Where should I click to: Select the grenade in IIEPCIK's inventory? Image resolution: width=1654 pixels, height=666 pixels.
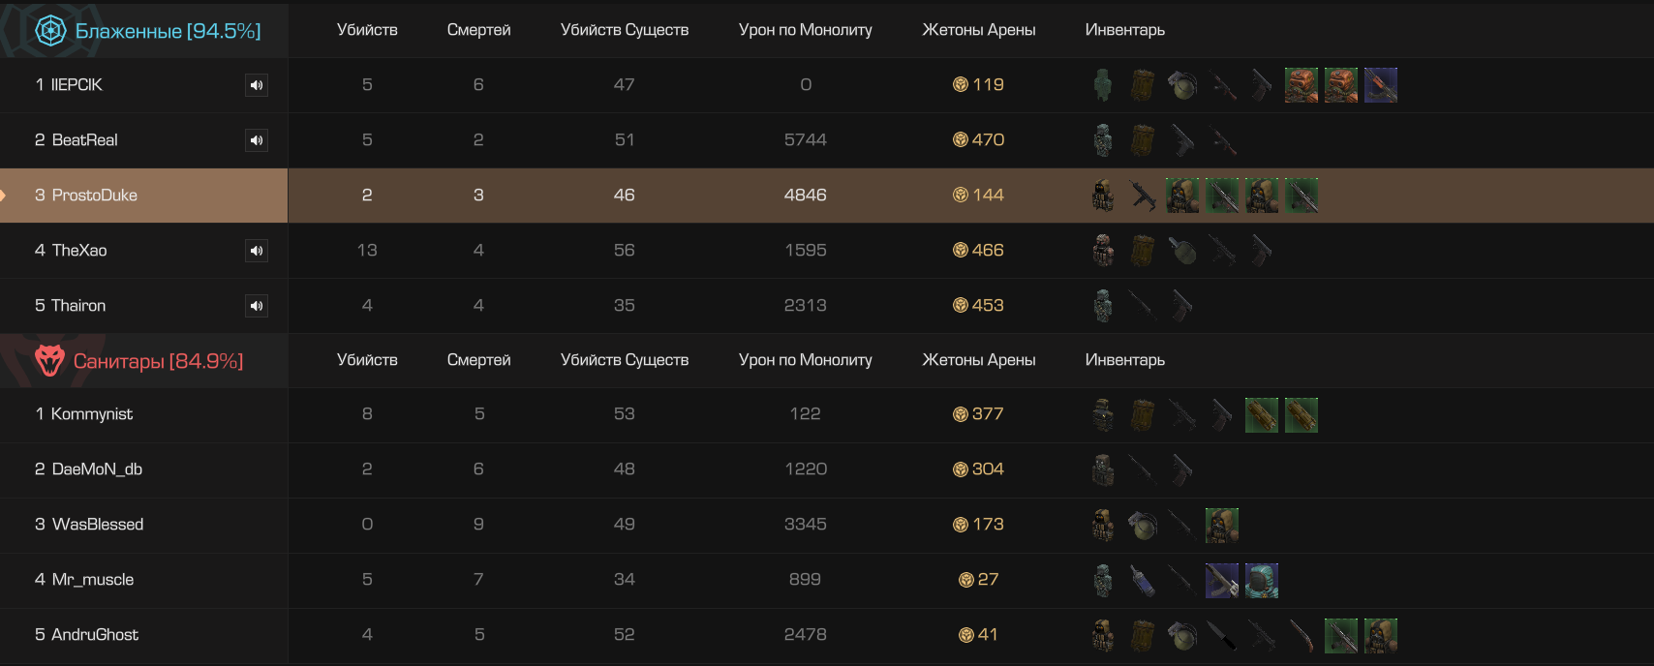[1182, 85]
